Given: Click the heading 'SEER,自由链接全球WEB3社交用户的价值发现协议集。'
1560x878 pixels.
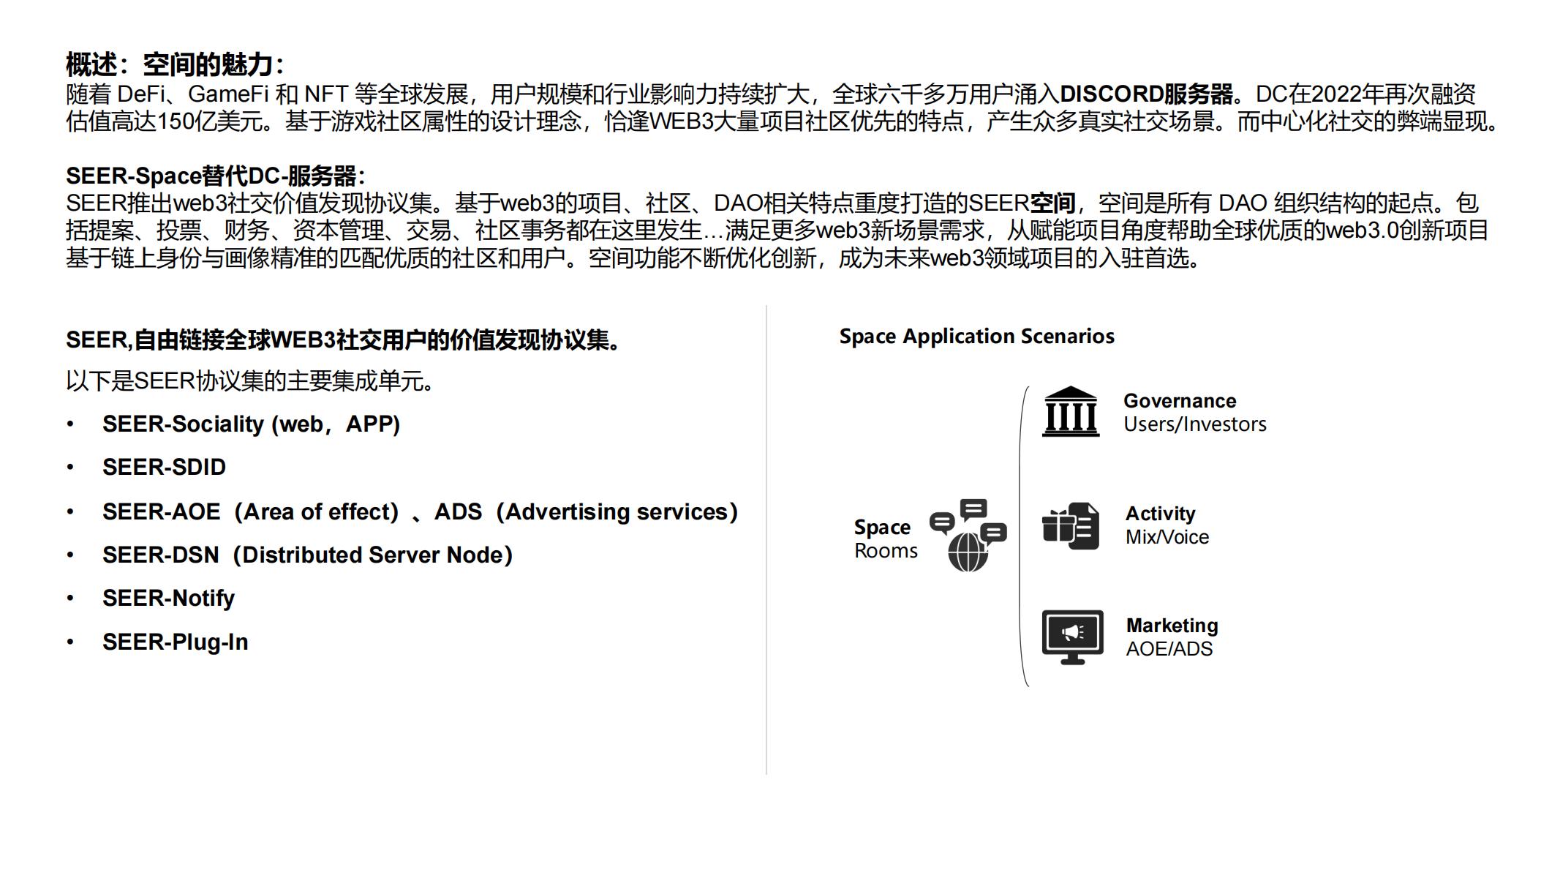Looking at the screenshot, I should (343, 340).
